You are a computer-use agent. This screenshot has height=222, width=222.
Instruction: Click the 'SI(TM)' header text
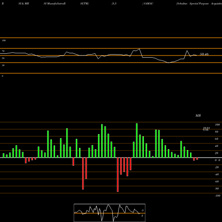tap(84, 4)
